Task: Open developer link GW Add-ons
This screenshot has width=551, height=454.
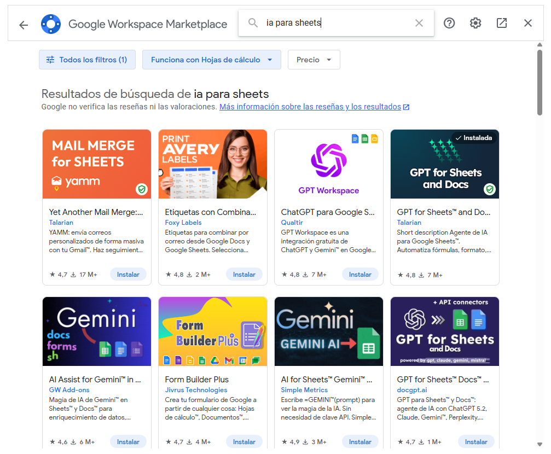Action: tap(69, 389)
